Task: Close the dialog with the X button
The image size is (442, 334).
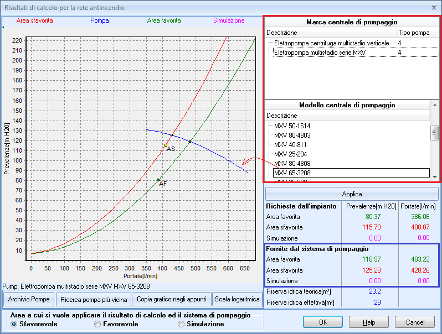Action: [434, 7]
